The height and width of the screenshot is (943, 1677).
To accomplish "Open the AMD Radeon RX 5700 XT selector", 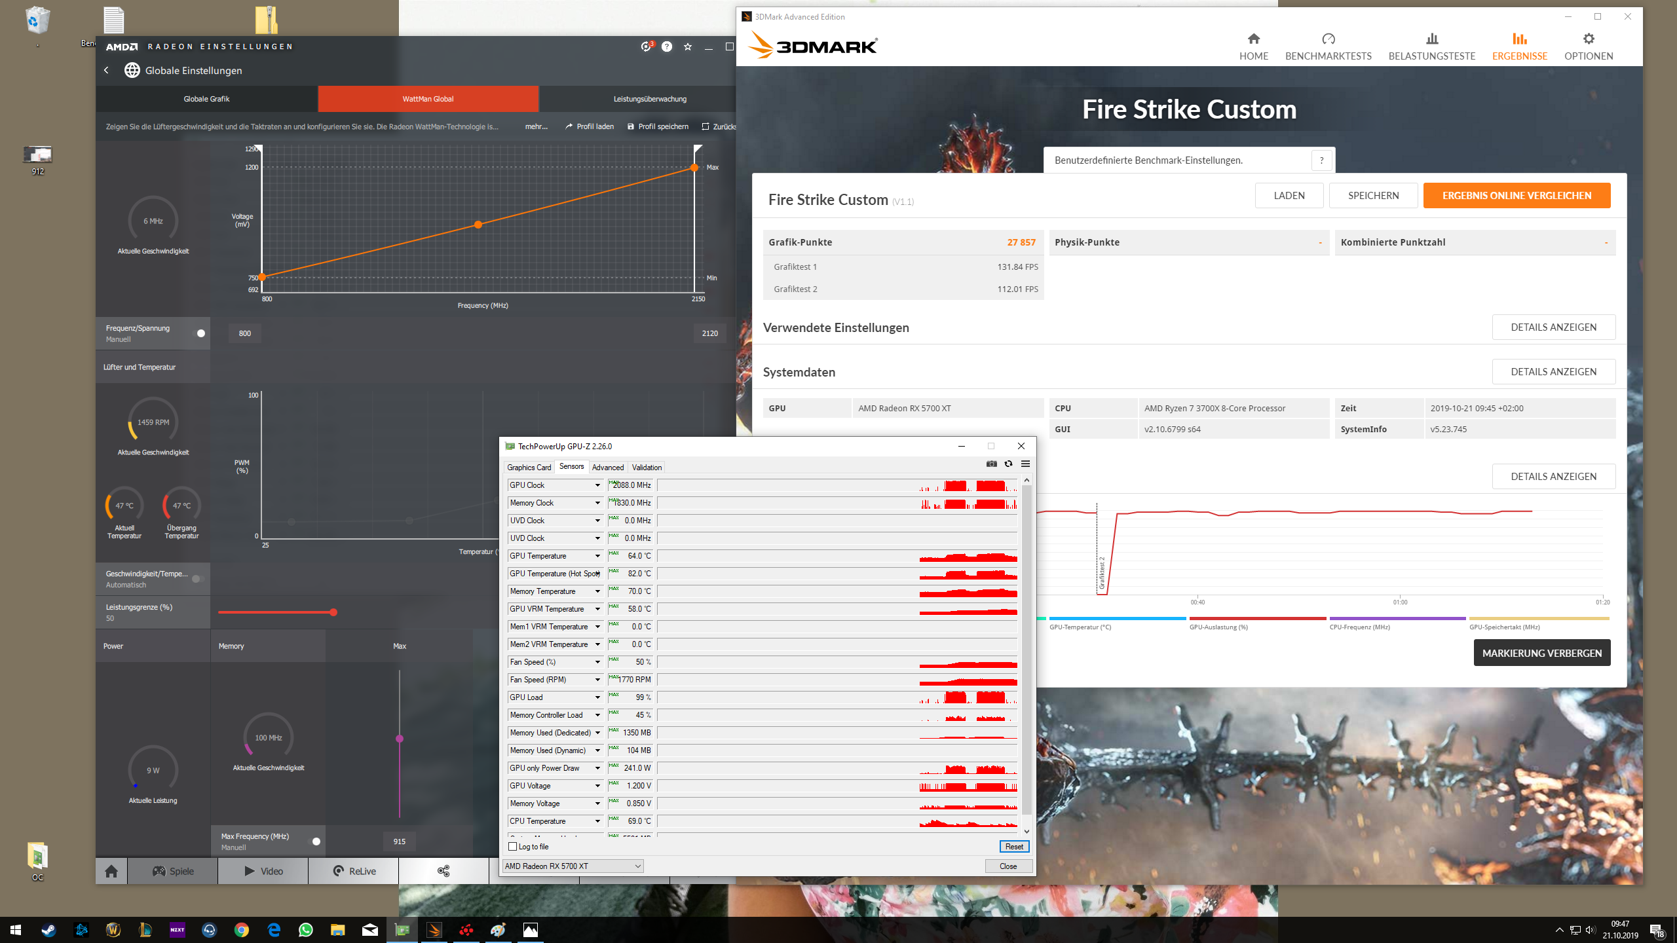I will pos(573,866).
